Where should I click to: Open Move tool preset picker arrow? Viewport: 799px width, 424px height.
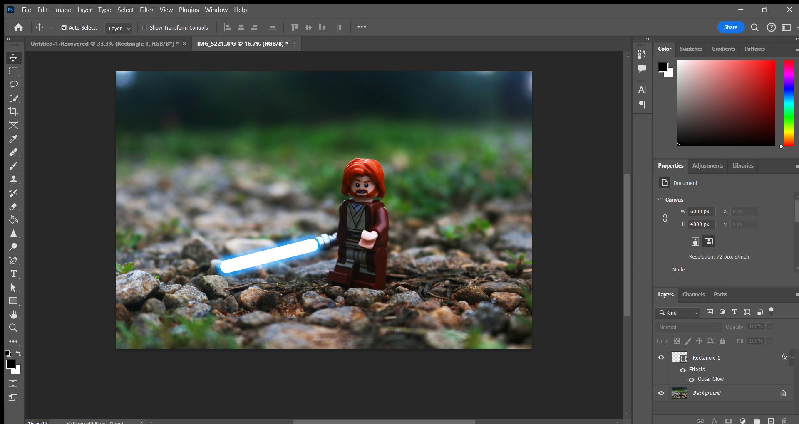tap(51, 28)
